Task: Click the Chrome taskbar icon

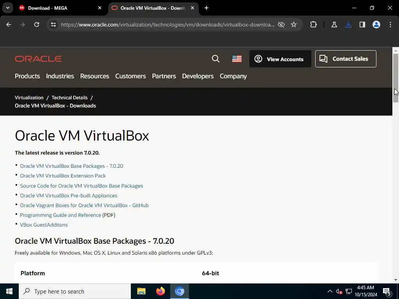Action: click(179, 291)
